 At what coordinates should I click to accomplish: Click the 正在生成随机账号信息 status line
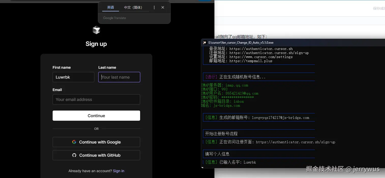coord(235,77)
